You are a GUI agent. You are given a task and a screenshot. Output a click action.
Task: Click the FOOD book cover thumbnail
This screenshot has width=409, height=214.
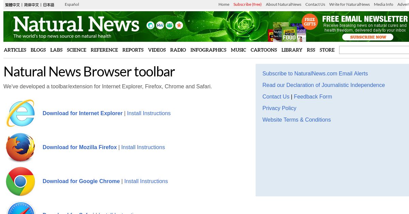(289, 34)
